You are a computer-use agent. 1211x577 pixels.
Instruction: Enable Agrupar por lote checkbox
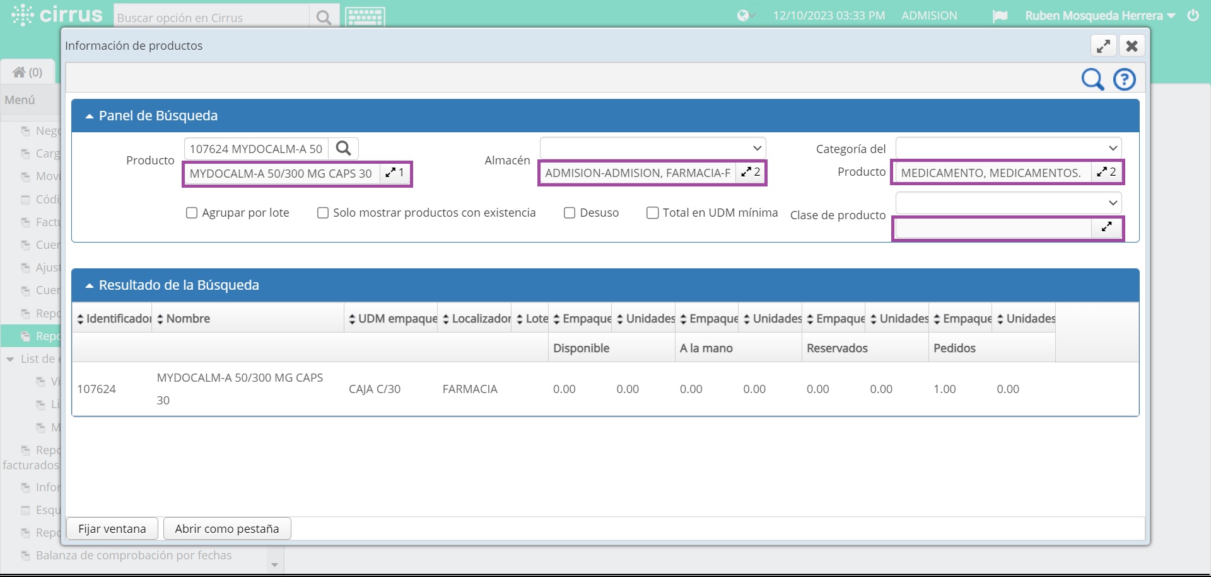[x=192, y=213]
